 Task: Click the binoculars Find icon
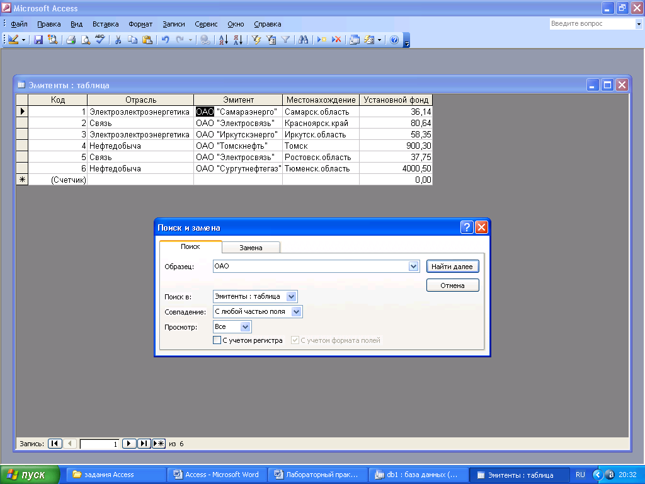pos(304,40)
